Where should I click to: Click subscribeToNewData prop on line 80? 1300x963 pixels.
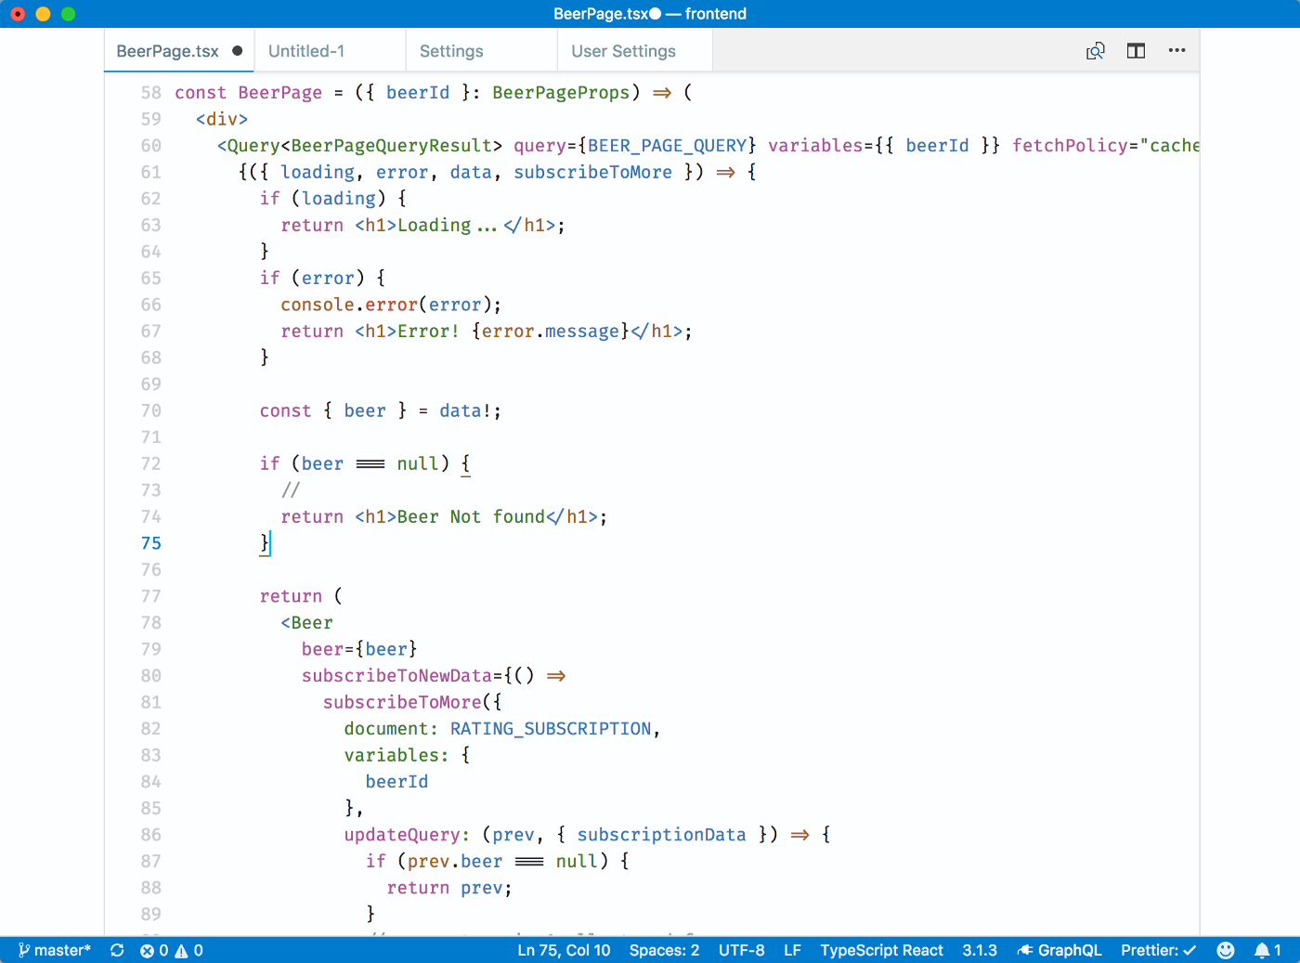point(396,676)
